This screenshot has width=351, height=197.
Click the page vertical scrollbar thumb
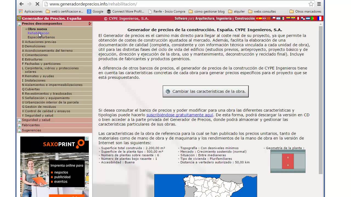[x=321, y=100]
